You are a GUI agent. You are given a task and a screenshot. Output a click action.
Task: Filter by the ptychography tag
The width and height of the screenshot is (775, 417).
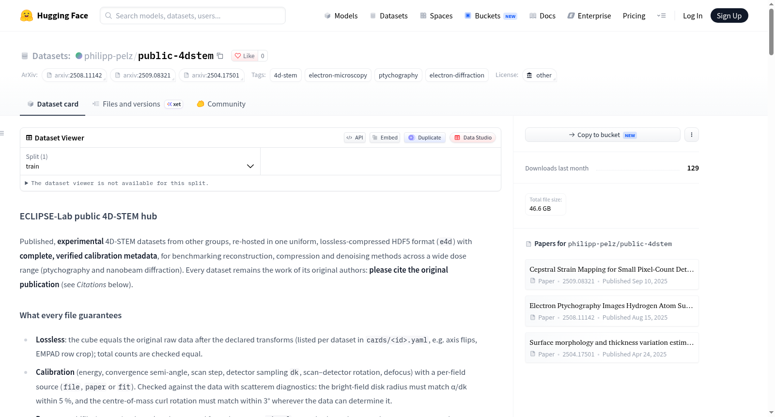point(398,75)
